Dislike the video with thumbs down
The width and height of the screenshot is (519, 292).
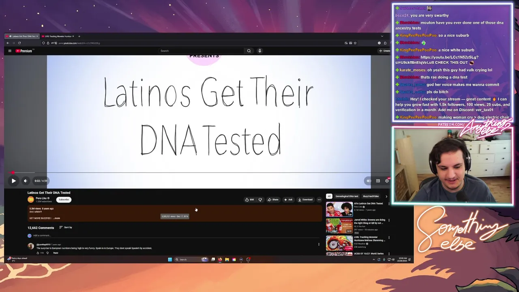[260, 200]
